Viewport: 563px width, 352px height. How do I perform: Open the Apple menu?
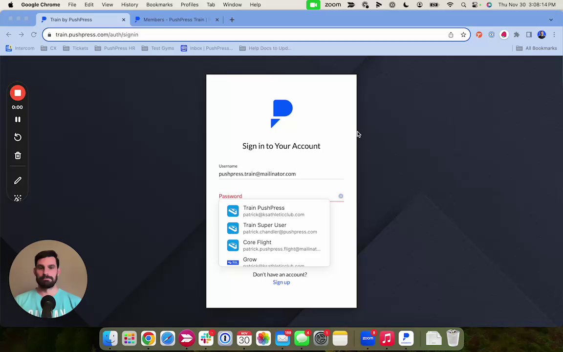point(11,5)
